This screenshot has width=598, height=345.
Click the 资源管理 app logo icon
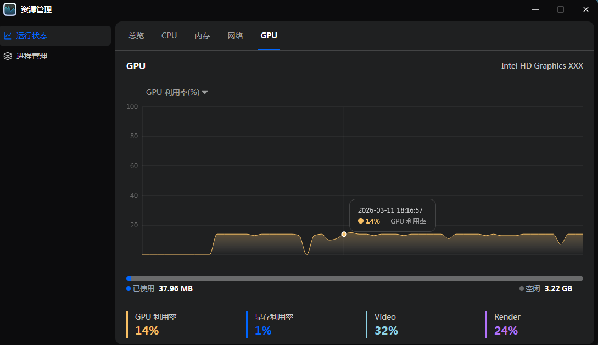coord(10,9)
